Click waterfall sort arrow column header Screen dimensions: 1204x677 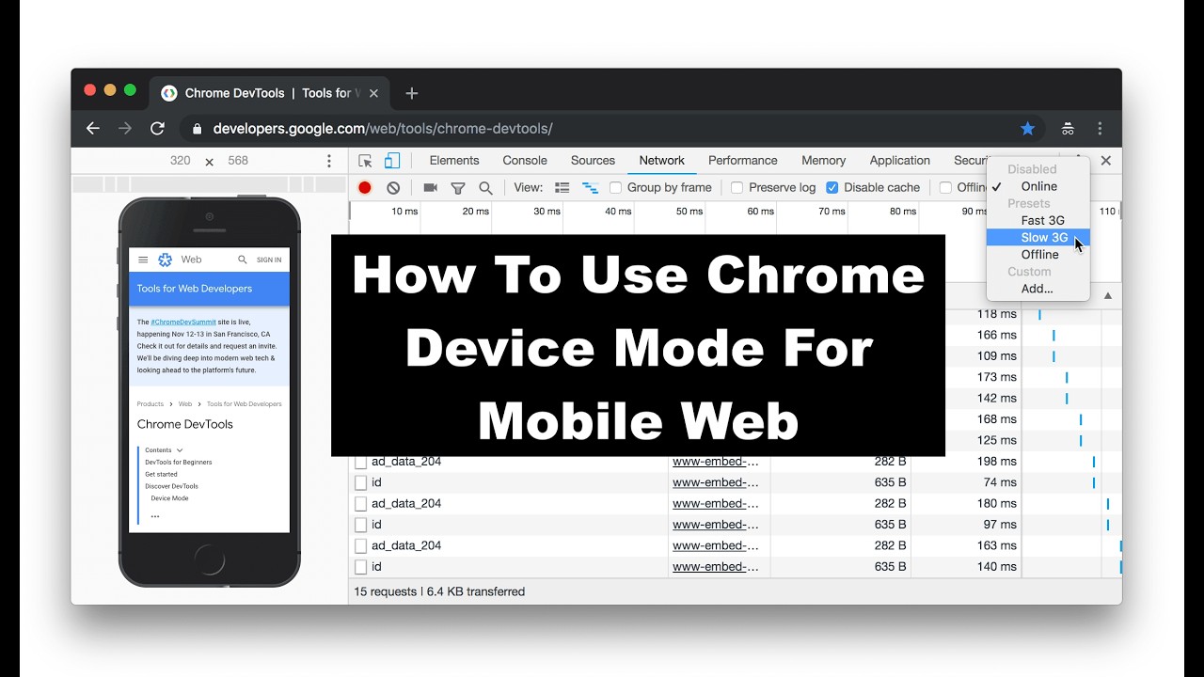(x=1108, y=295)
